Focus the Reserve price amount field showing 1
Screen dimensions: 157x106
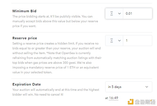coord(138,40)
